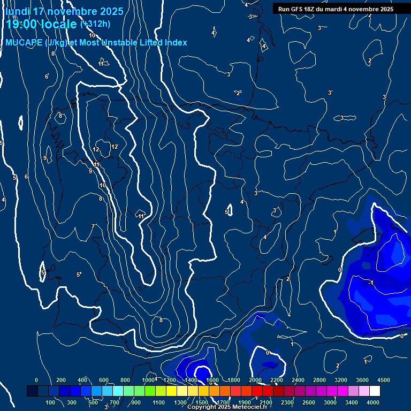
Task: Click the '100' legend label
Action: pos(50,402)
